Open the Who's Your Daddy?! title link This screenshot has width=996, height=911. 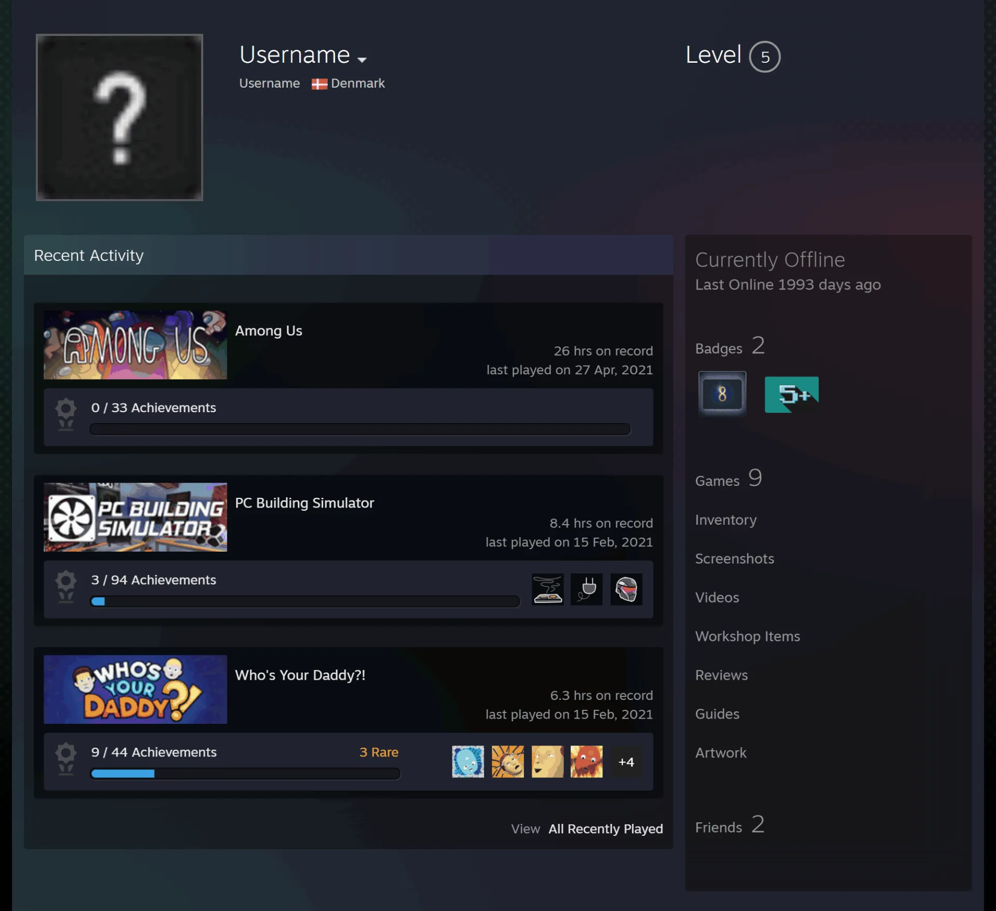tap(300, 675)
